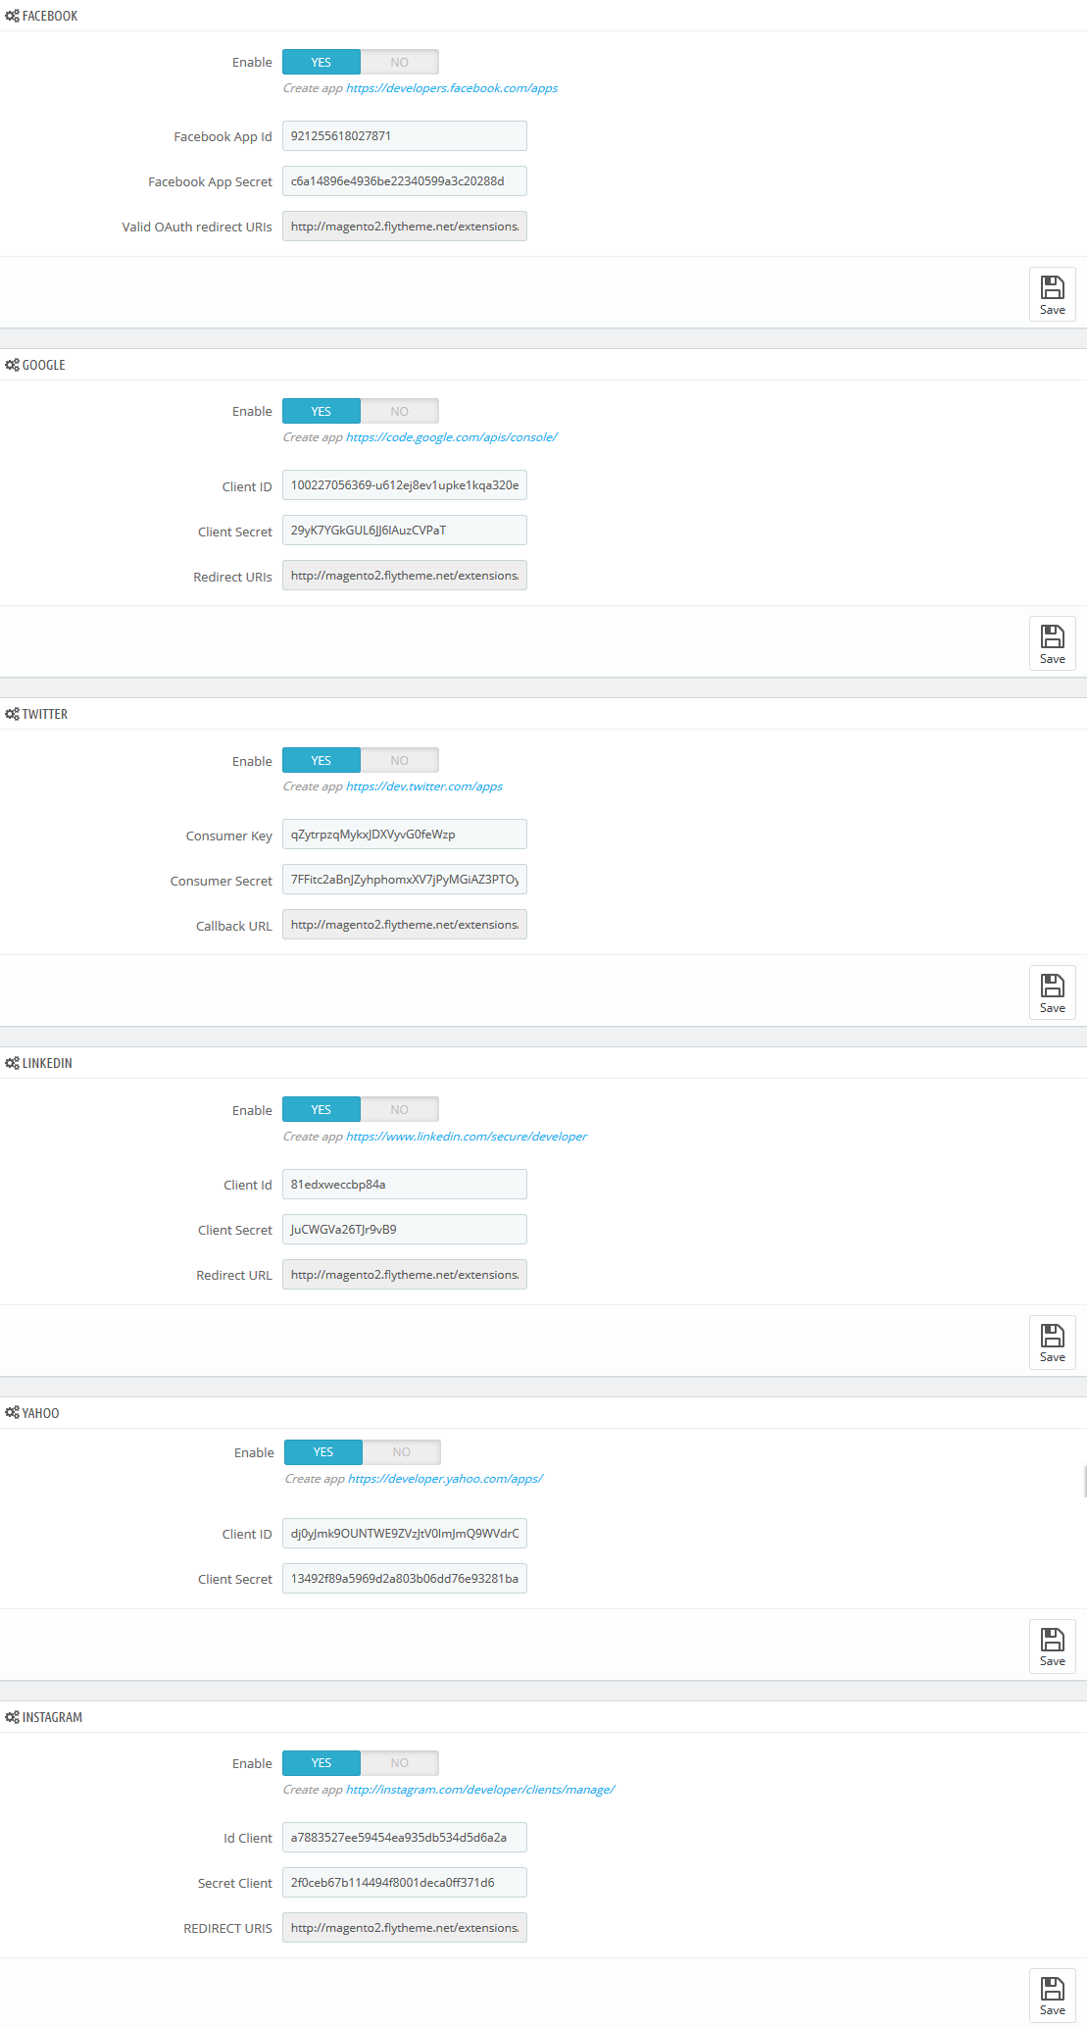Save the Instagram settings
Viewport: 1087px width, 2027px height.
1053,1995
